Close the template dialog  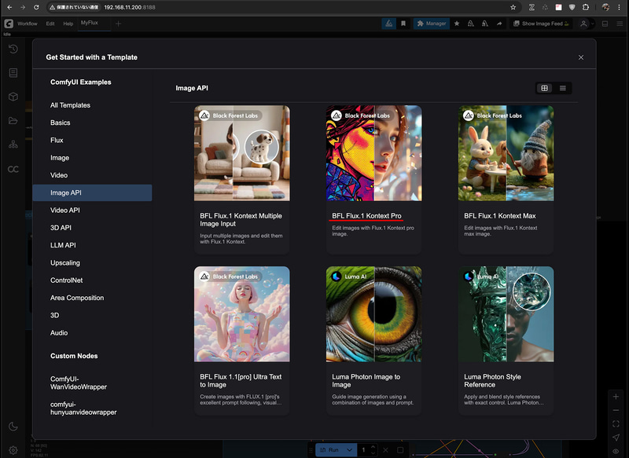581,57
